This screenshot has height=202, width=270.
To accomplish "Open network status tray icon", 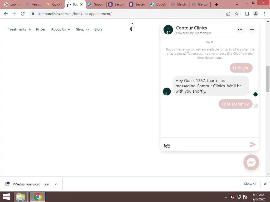I will tap(239, 197).
